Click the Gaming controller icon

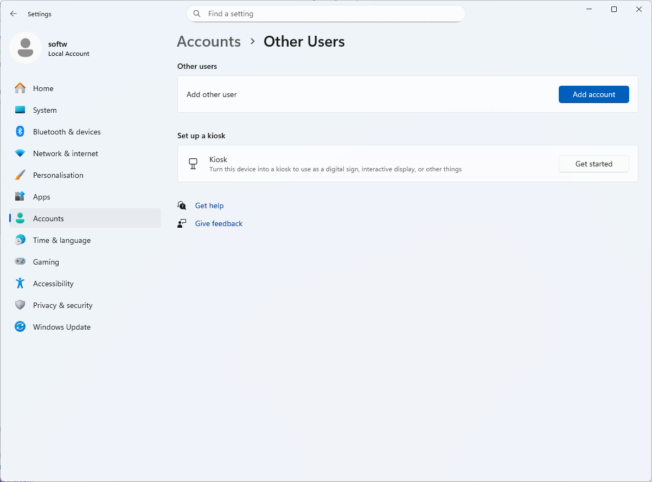20,262
